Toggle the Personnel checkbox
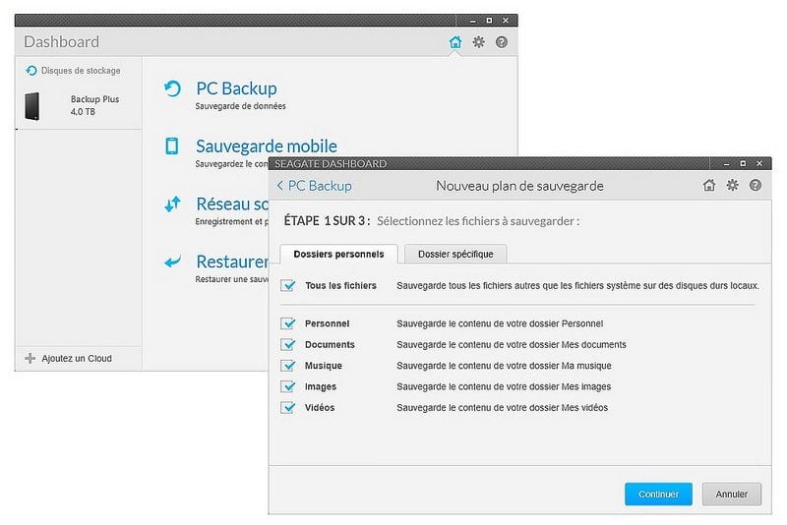Screen dimensions: 787x525 tap(288, 323)
